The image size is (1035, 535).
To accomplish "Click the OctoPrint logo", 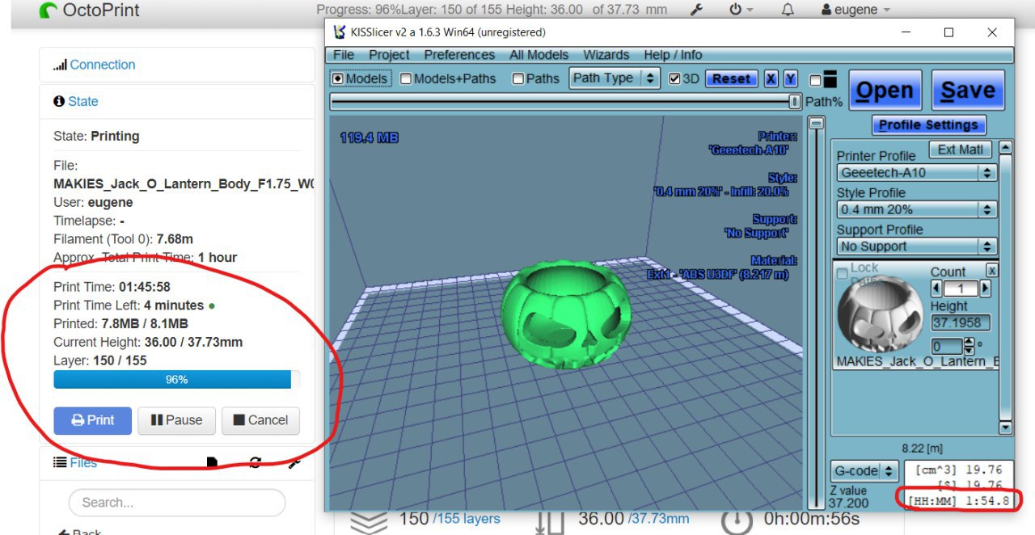I will point(90,11).
